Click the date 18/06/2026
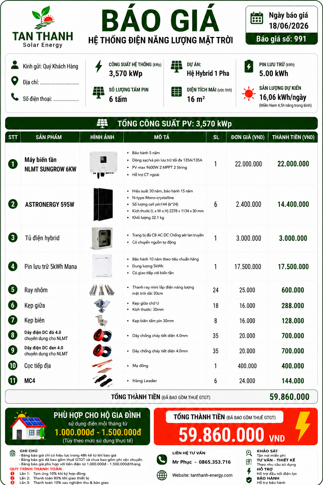 pos(289,26)
